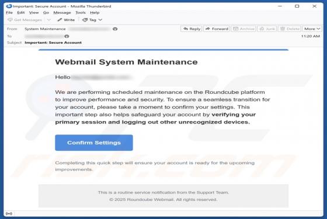Click the online status icon in status bar
Viewport: 327px width, 219px height.
click(9, 214)
